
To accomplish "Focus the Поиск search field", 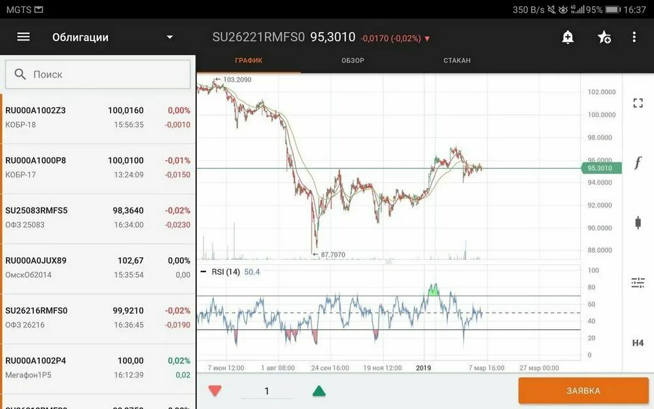I will coord(98,75).
